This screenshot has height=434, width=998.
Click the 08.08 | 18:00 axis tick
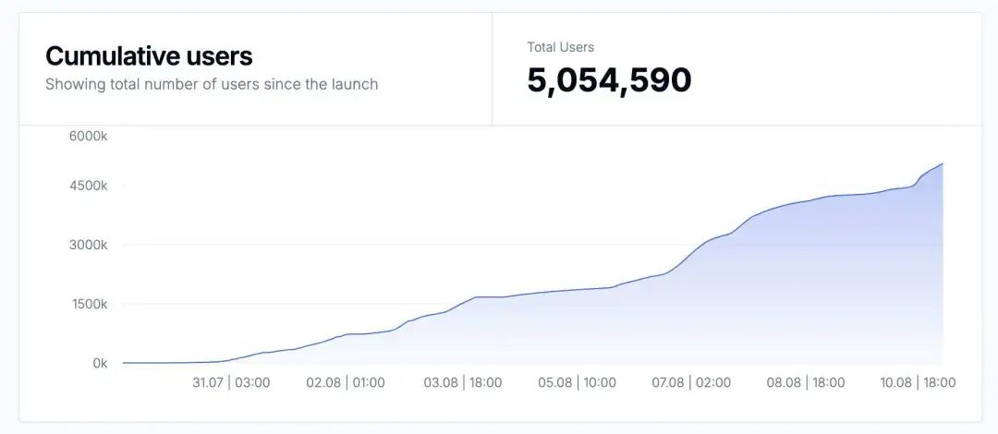[806, 382]
